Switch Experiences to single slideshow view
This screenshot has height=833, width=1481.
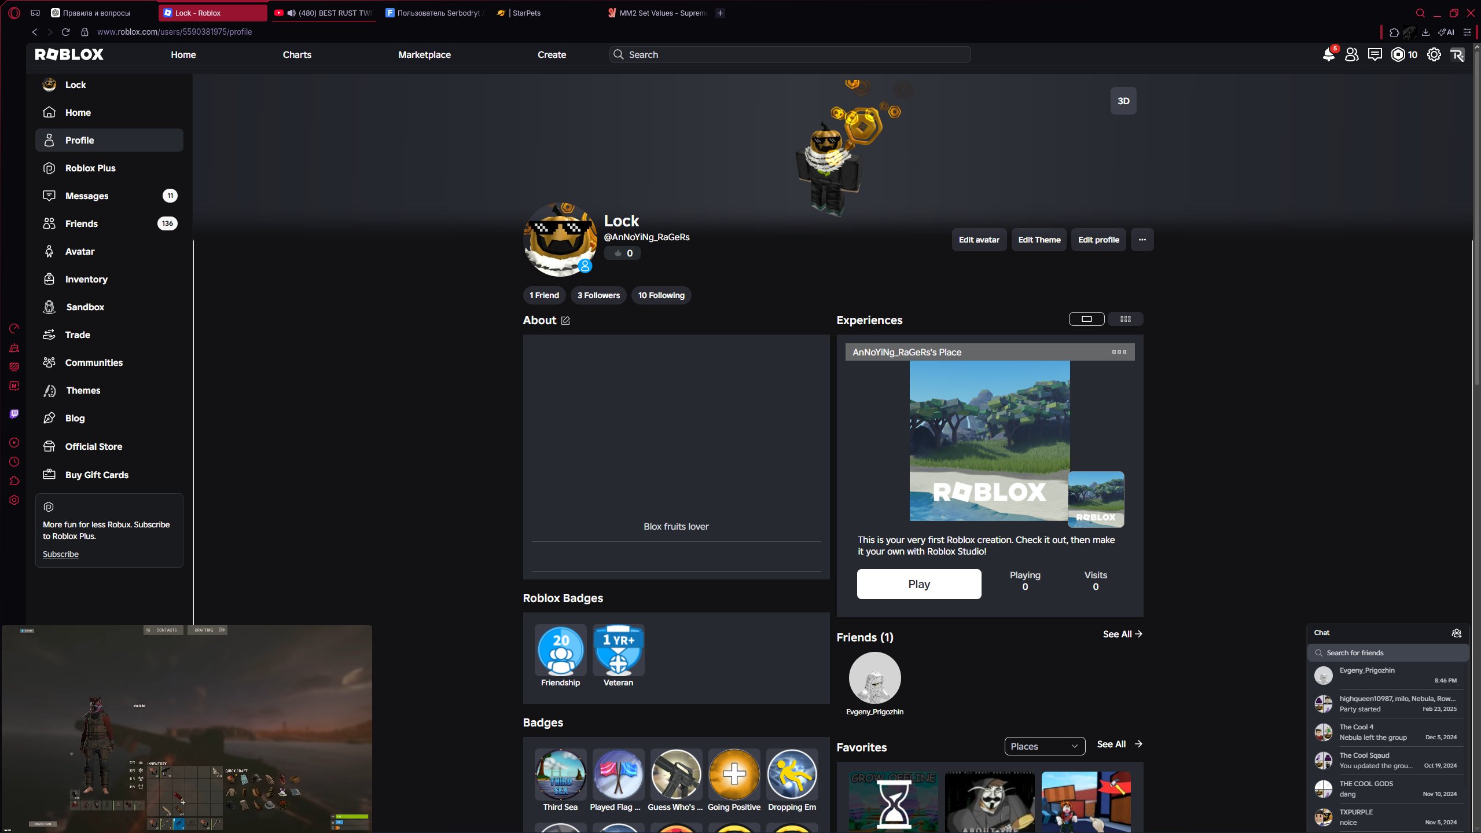pyautogui.click(x=1086, y=319)
